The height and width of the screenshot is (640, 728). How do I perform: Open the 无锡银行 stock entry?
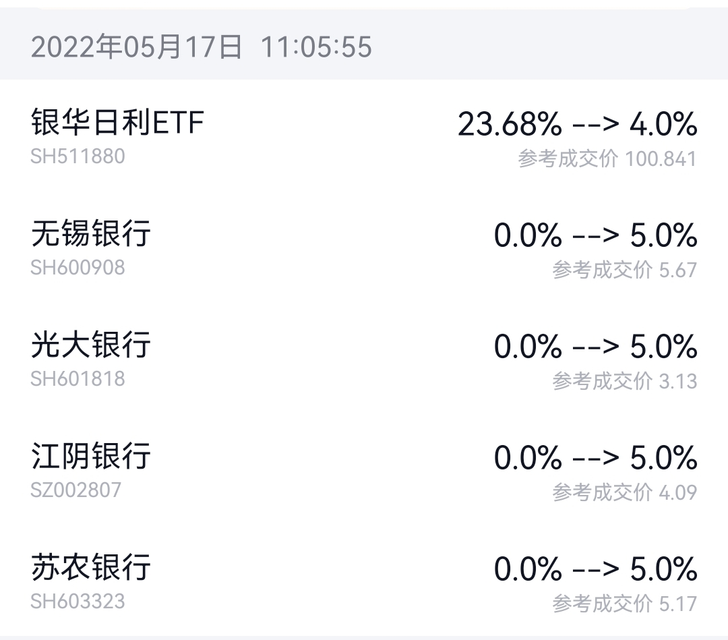[91, 234]
